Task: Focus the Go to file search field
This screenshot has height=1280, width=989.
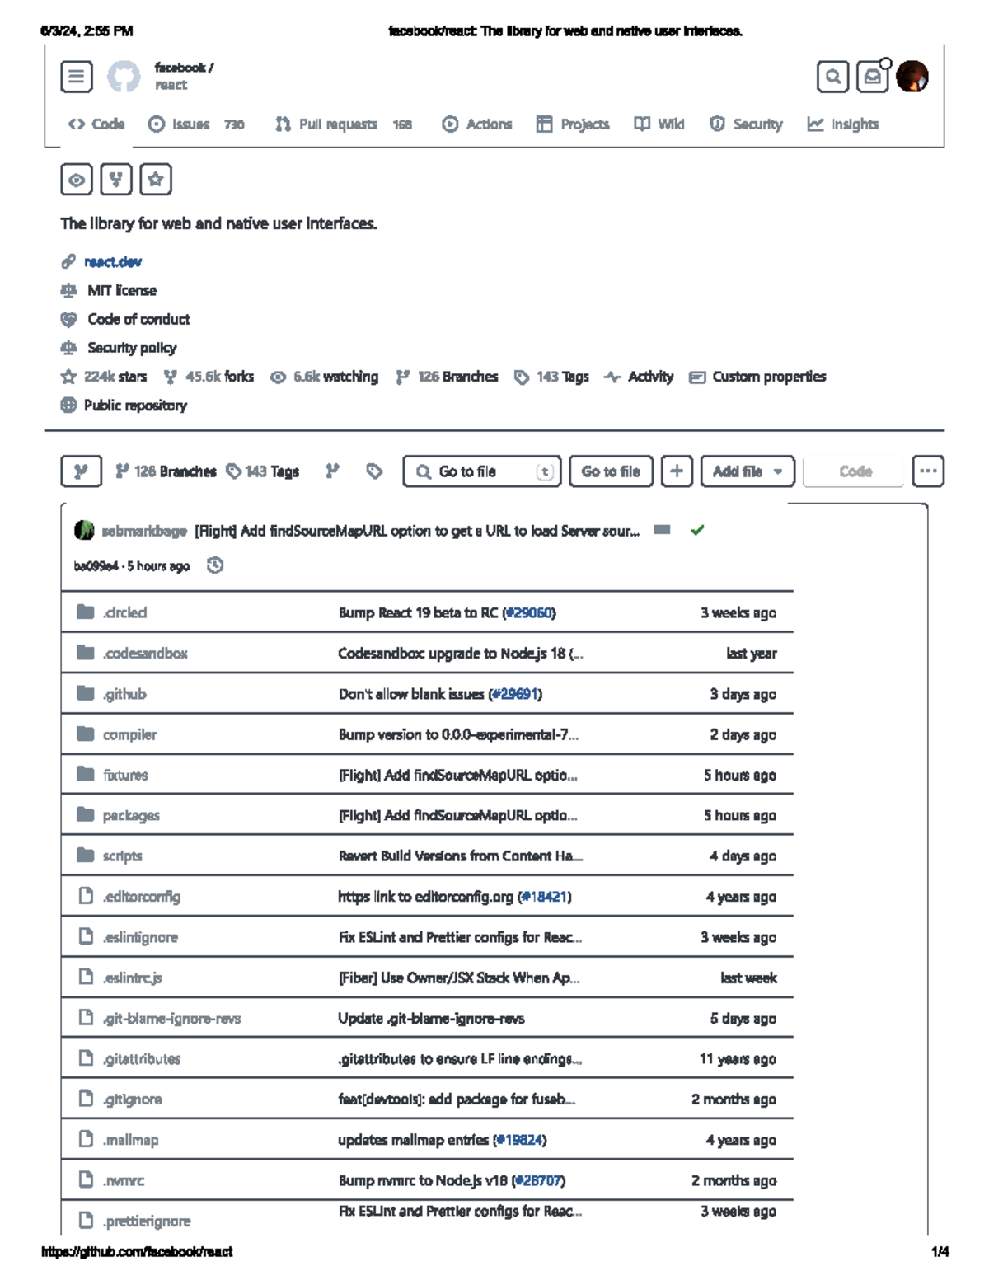Action: coord(482,471)
